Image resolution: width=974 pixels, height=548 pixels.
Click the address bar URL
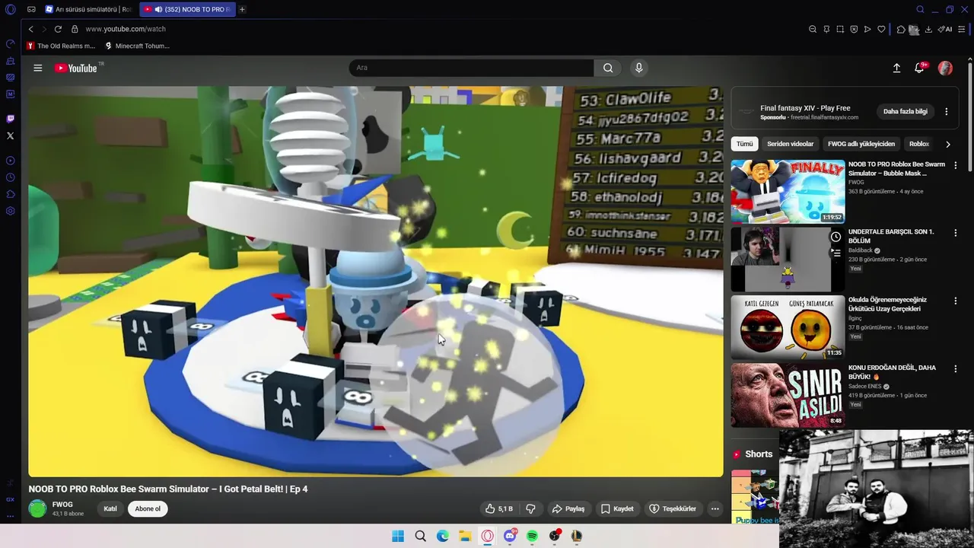[x=126, y=29]
